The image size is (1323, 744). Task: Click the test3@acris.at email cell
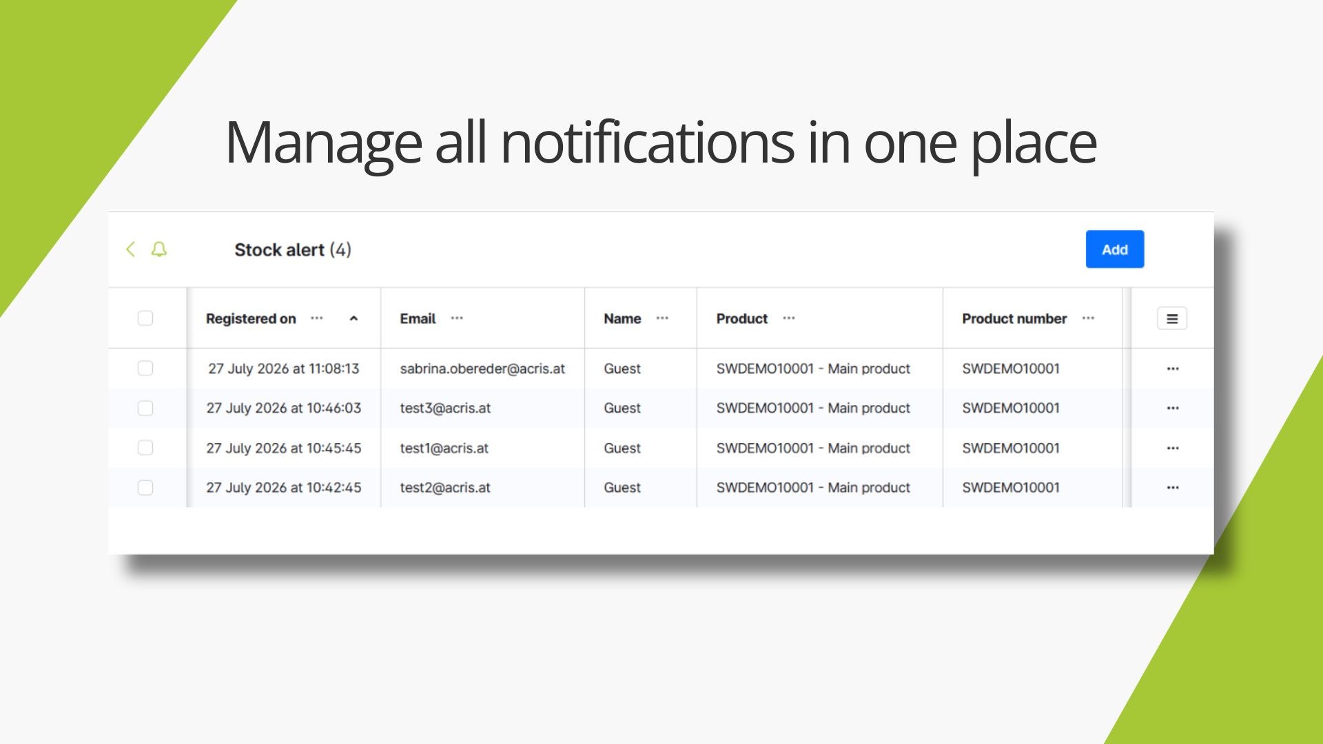click(445, 409)
